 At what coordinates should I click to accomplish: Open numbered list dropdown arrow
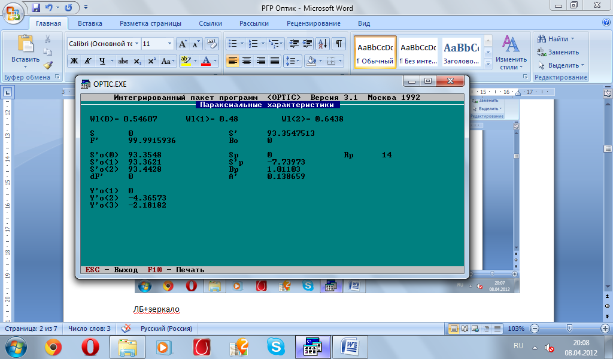tap(263, 44)
